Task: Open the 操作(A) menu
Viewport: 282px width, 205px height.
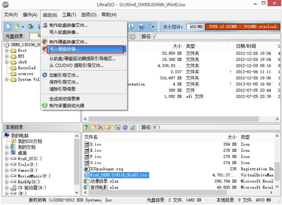Action: 30,15
